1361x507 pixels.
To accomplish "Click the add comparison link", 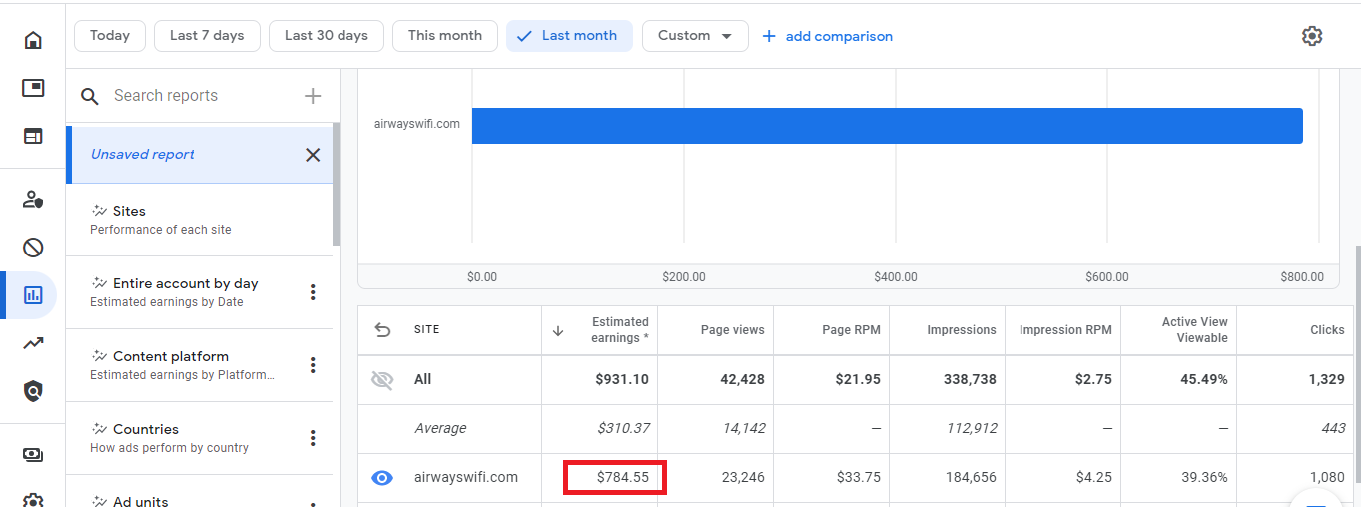I will [828, 36].
